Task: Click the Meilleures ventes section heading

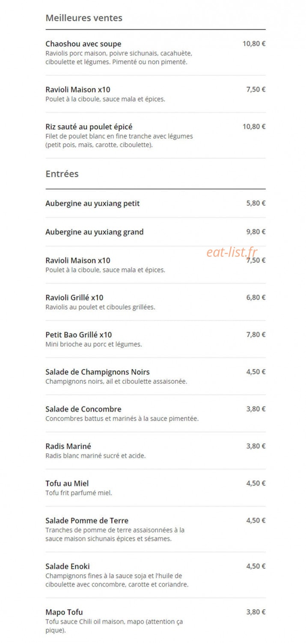Action: 84,18
